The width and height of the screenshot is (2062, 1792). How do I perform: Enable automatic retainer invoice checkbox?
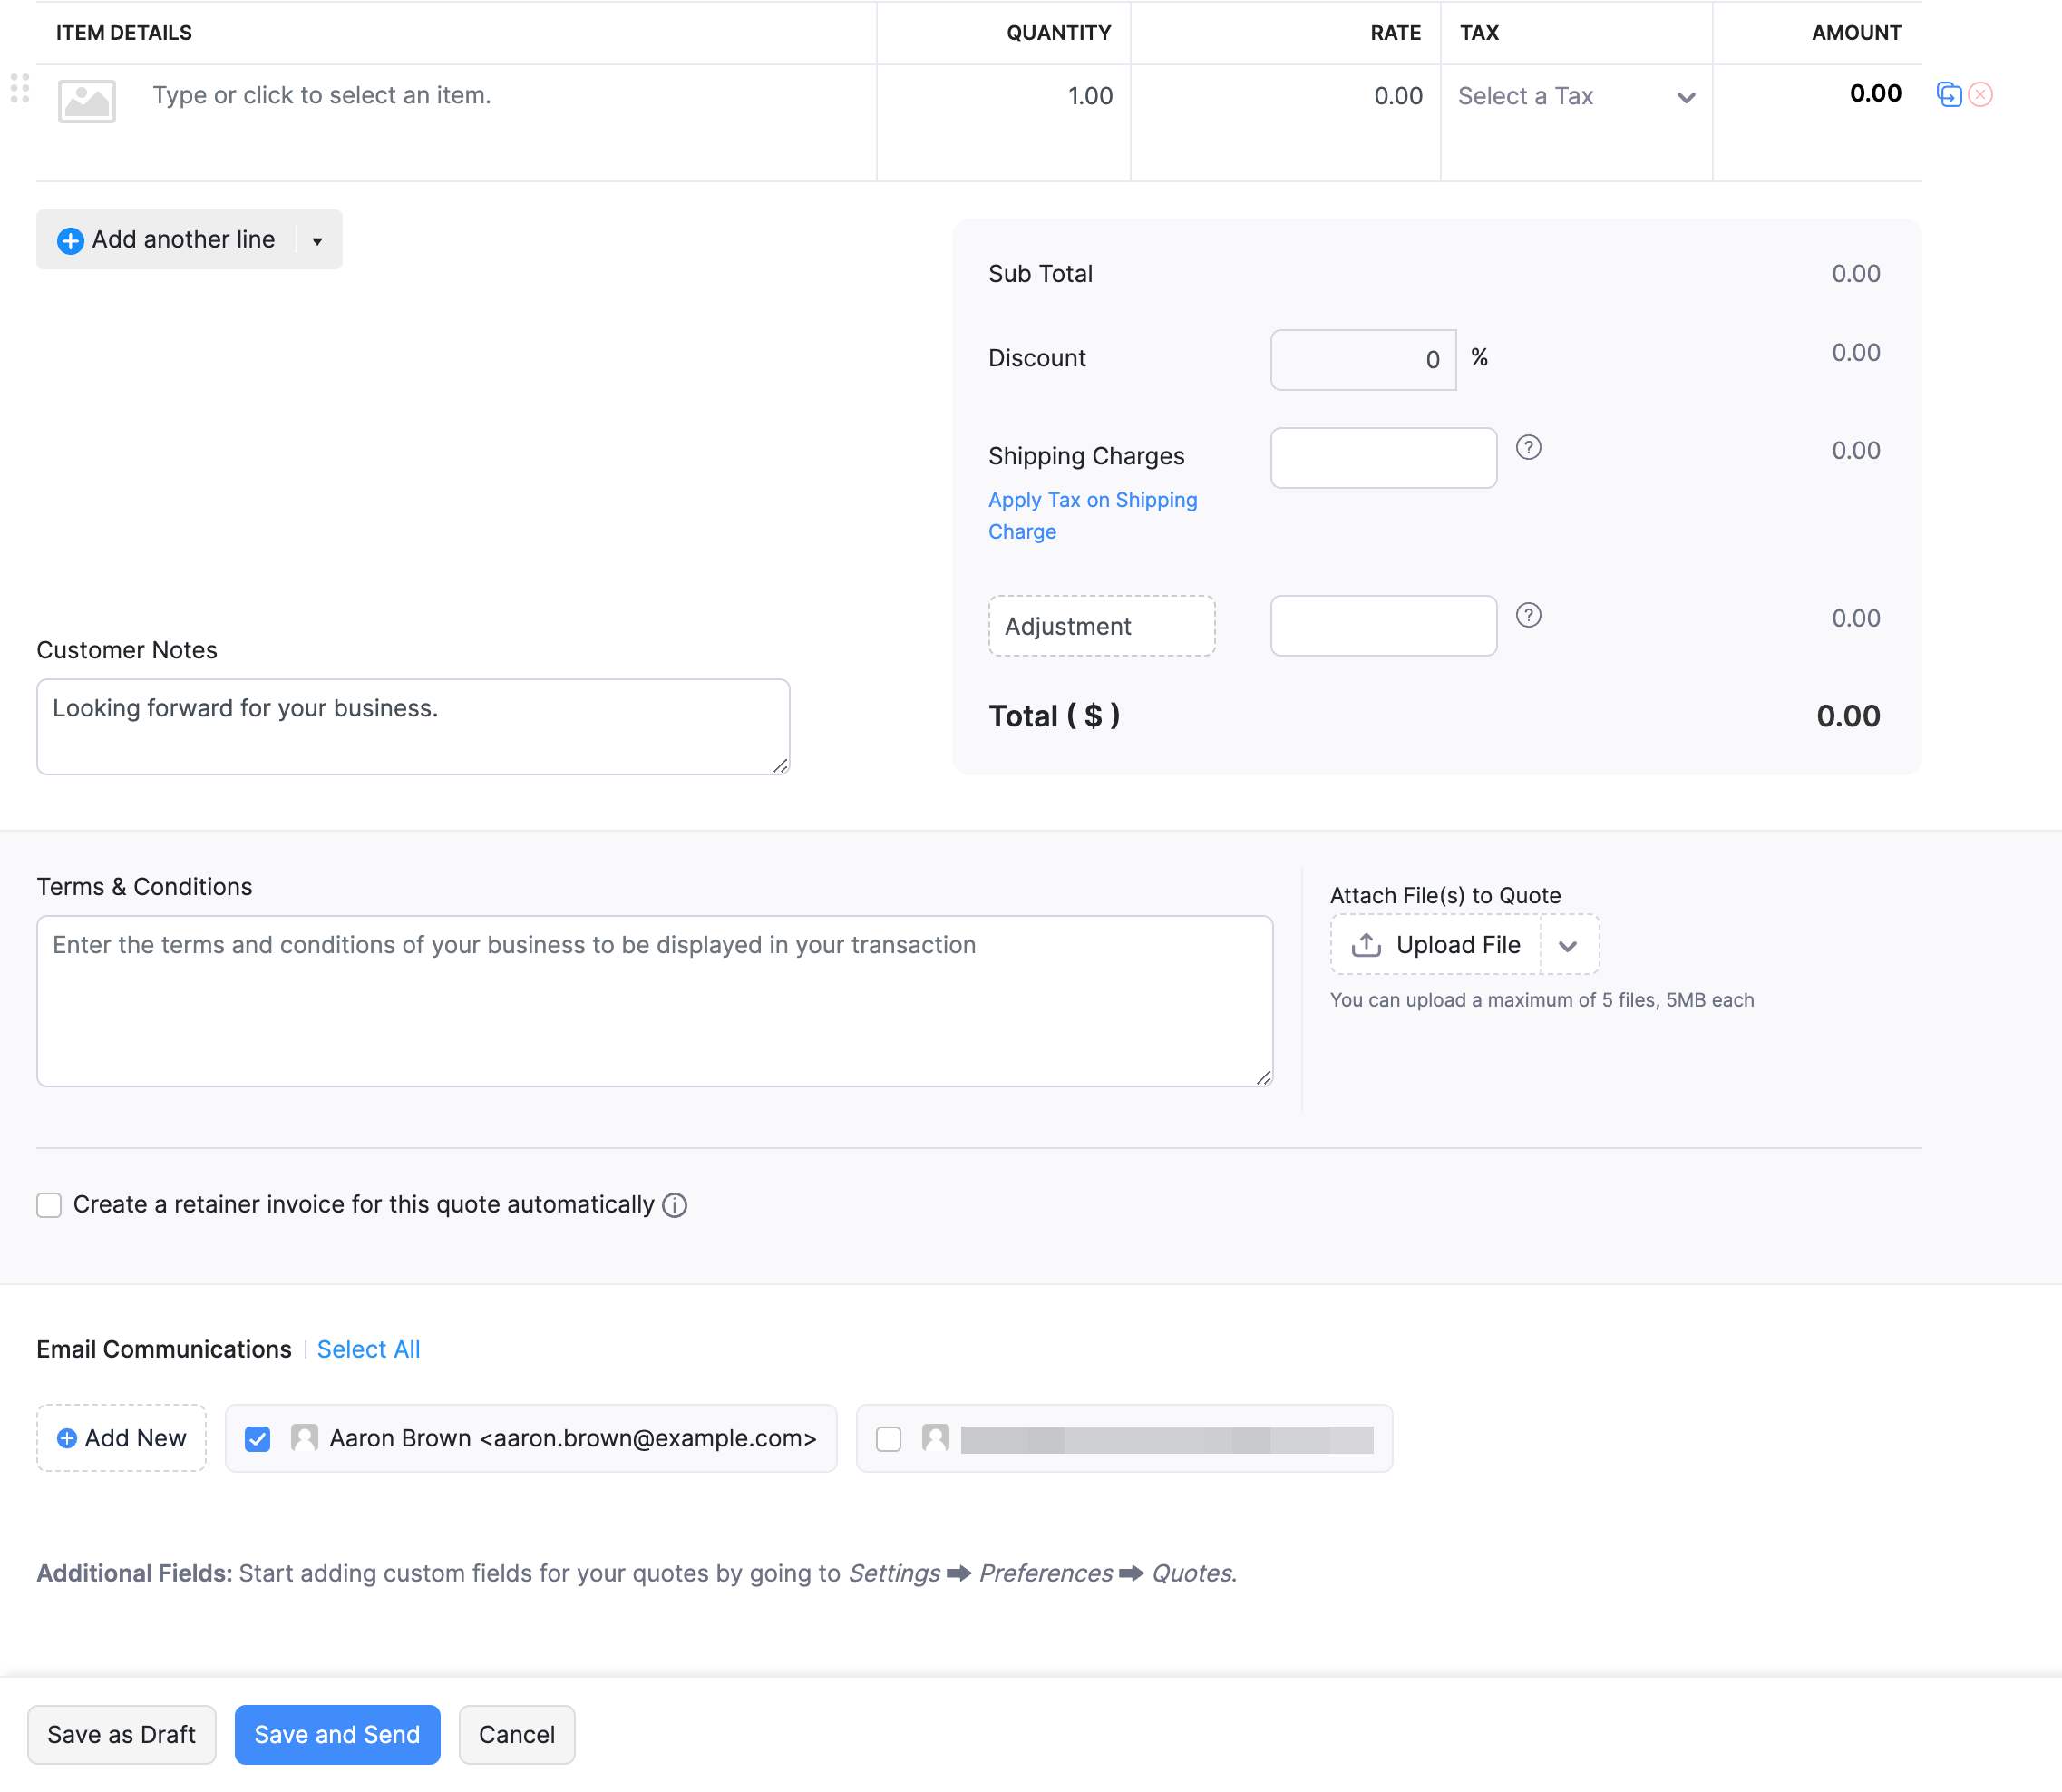(x=49, y=1205)
